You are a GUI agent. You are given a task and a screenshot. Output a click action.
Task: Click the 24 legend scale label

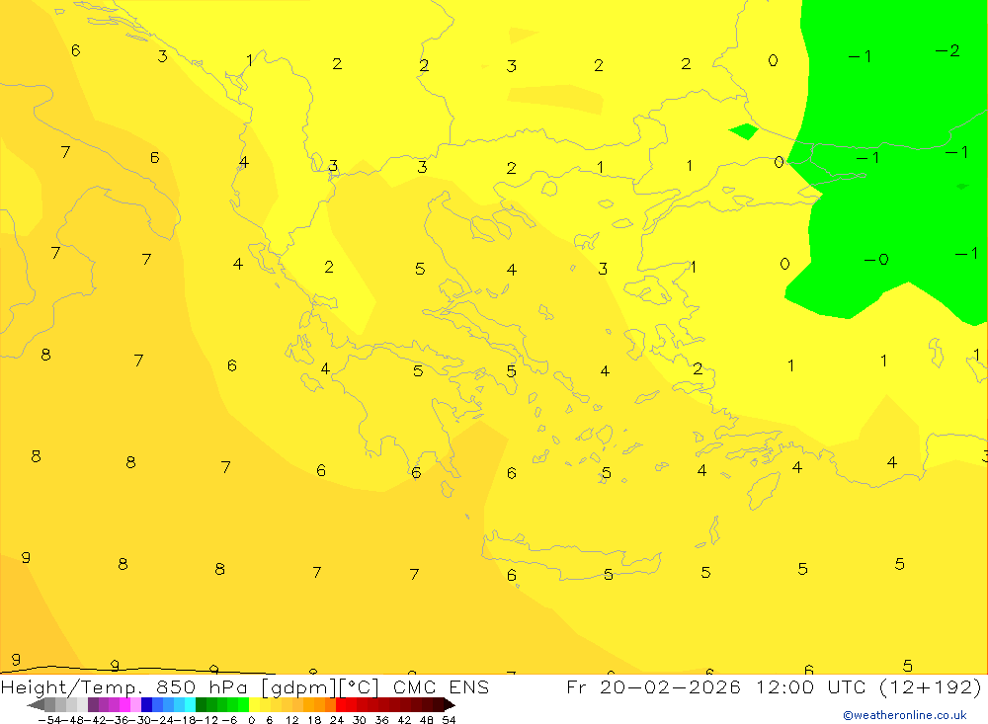[x=337, y=720]
